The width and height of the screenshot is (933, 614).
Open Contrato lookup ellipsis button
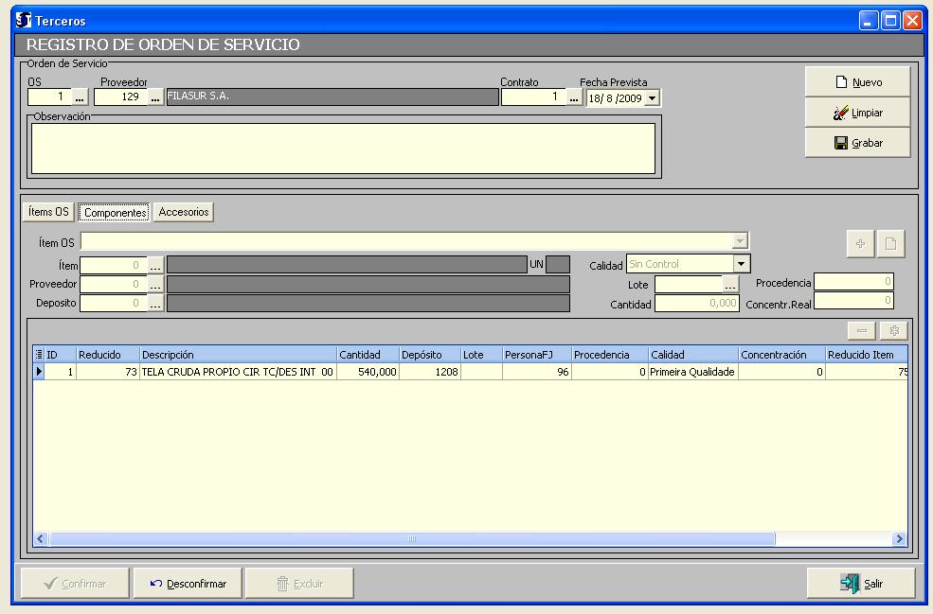point(574,96)
